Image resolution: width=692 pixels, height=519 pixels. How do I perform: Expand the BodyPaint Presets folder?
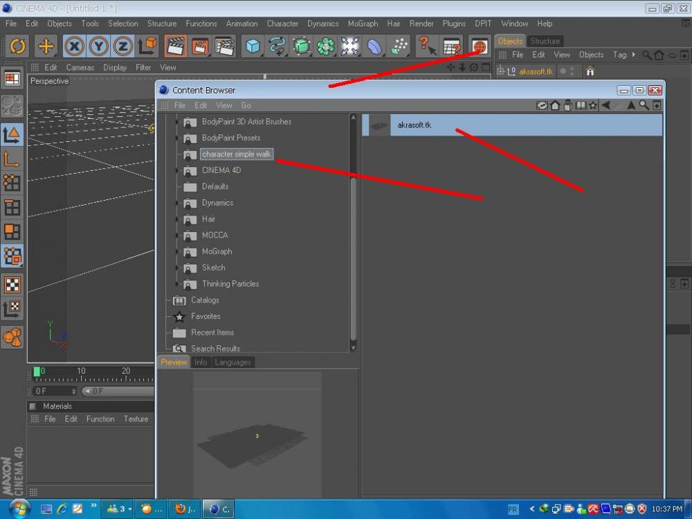[x=177, y=138]
